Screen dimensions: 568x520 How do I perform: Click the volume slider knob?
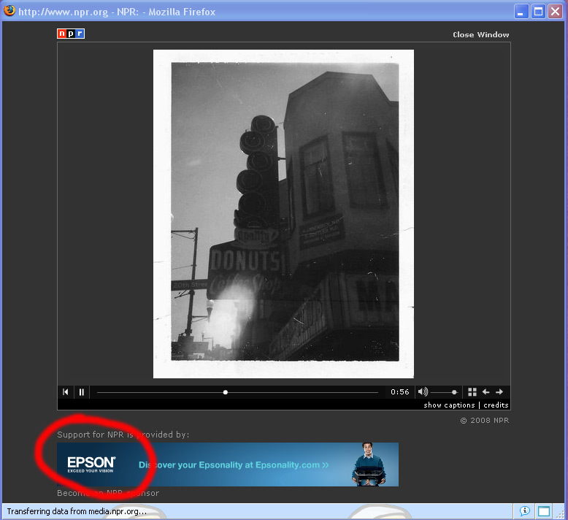[454, 392]
